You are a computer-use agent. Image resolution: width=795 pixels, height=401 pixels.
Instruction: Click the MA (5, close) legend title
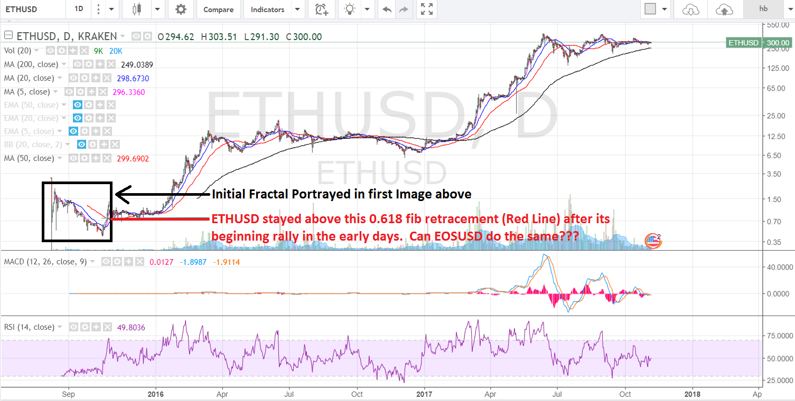(27, 92)
